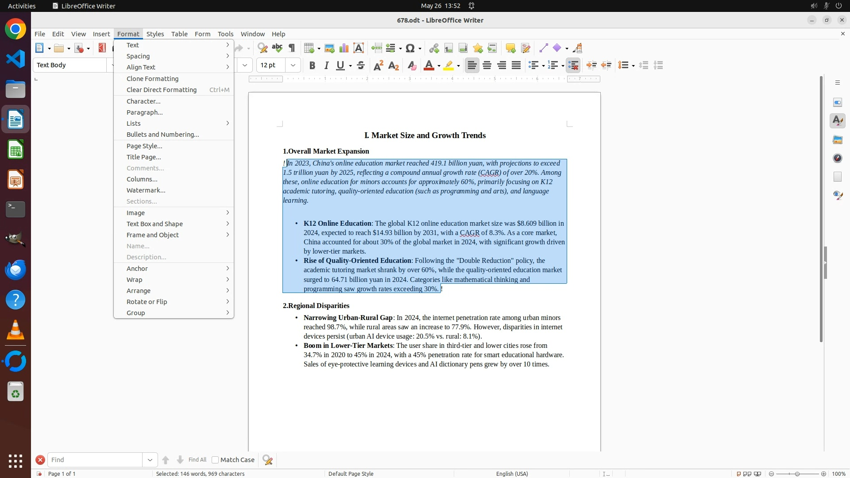Open sidebar Gallery panel icon

[838, 140]
